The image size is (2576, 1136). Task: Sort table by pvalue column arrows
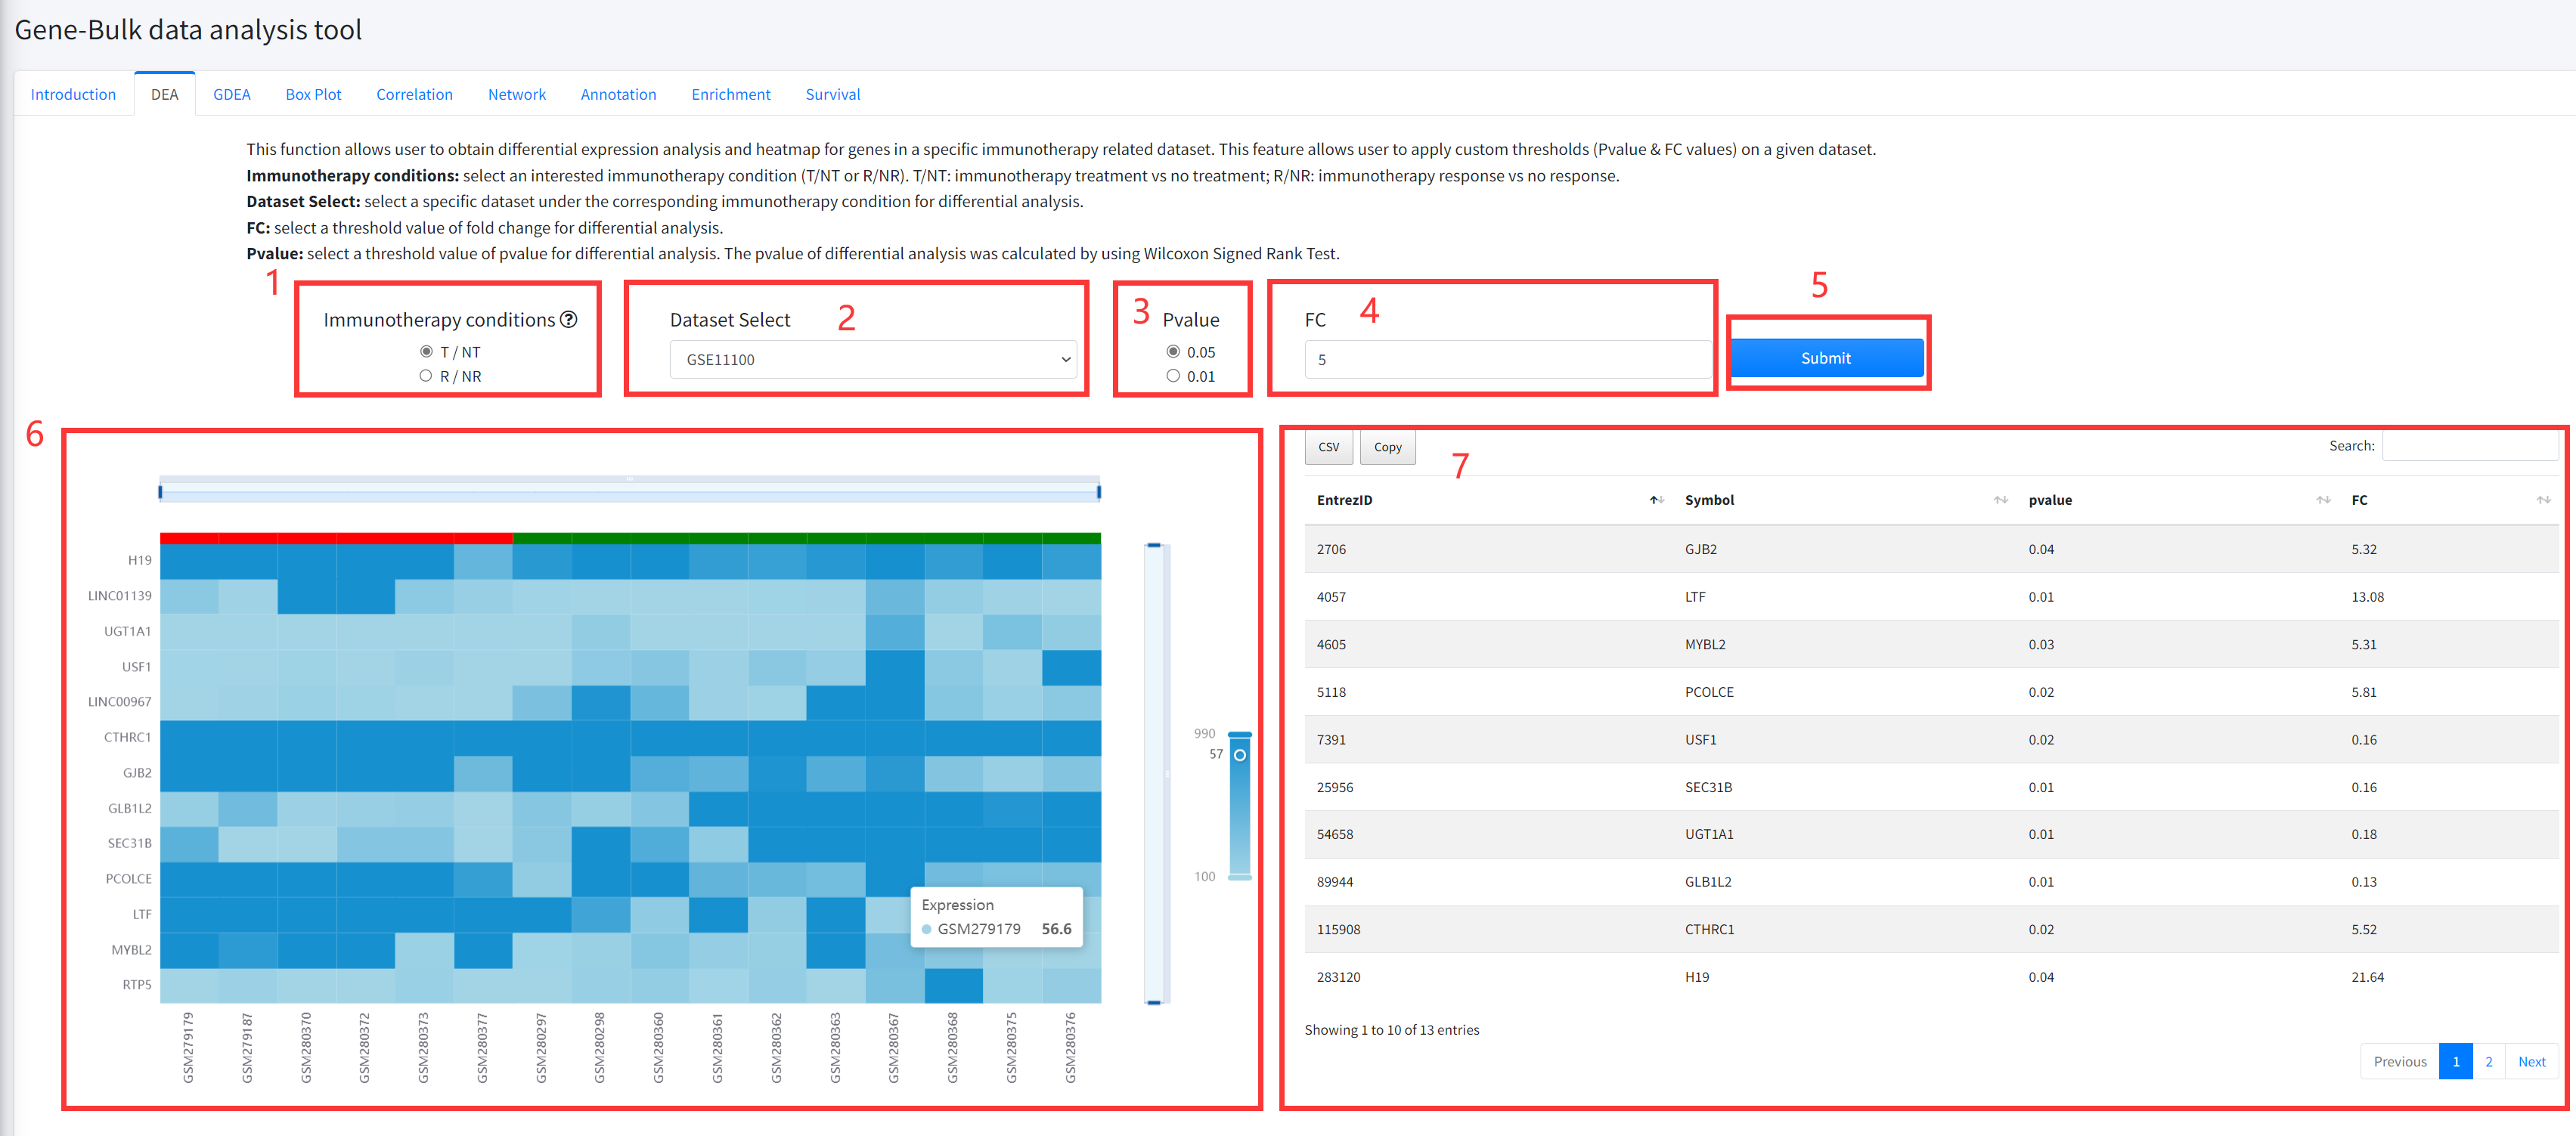coord(2323,500)
